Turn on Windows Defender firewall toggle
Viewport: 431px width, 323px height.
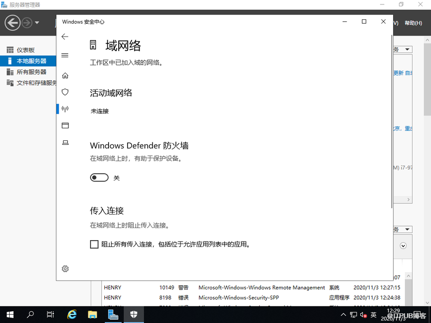tap(99, 178)
